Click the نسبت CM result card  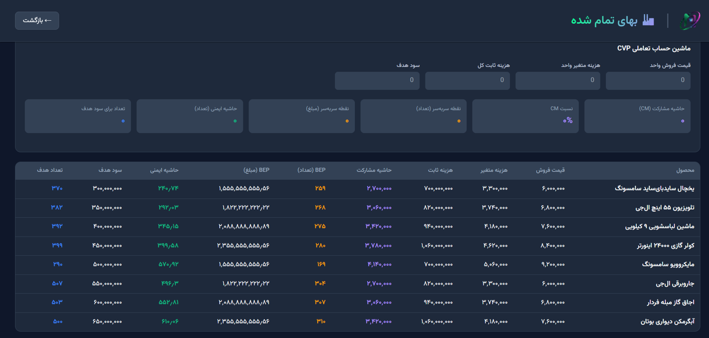point(526,116)
